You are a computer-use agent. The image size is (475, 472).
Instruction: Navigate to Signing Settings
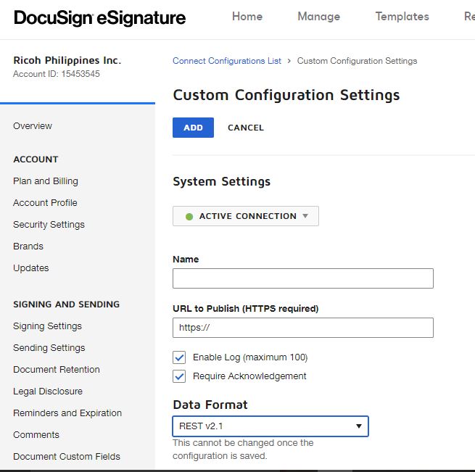pos(47,326)
